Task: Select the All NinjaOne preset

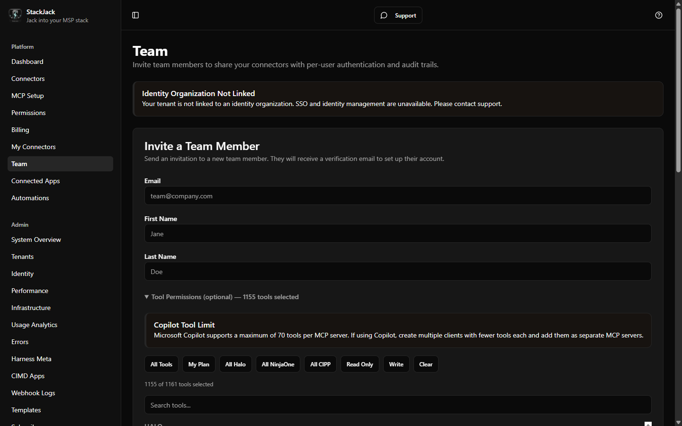Action: point(278,364)
